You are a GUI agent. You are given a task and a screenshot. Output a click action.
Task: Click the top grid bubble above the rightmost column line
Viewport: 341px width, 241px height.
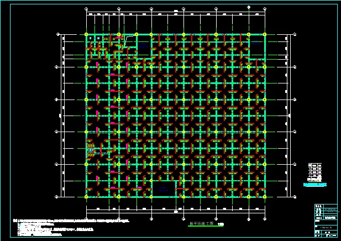coord(265,9)
